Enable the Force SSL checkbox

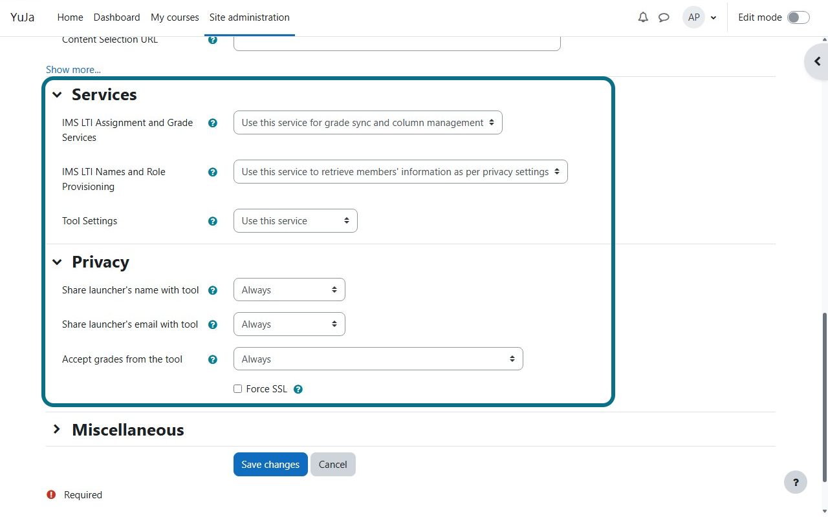pyautogui.click(x=237, y=389)
